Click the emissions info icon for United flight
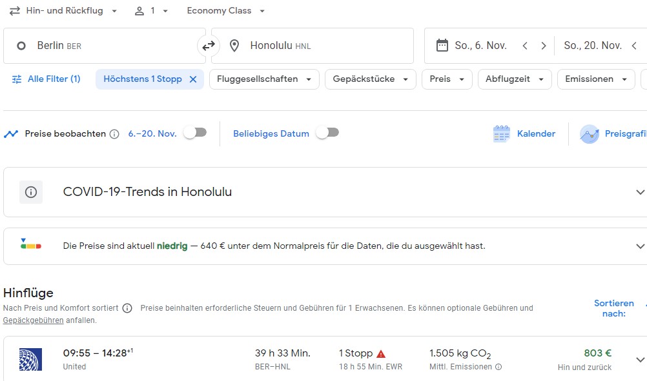The image size is (647, 381). pos(498,367)
